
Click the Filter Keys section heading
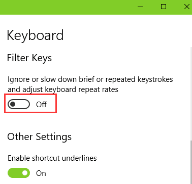[29, 58]
